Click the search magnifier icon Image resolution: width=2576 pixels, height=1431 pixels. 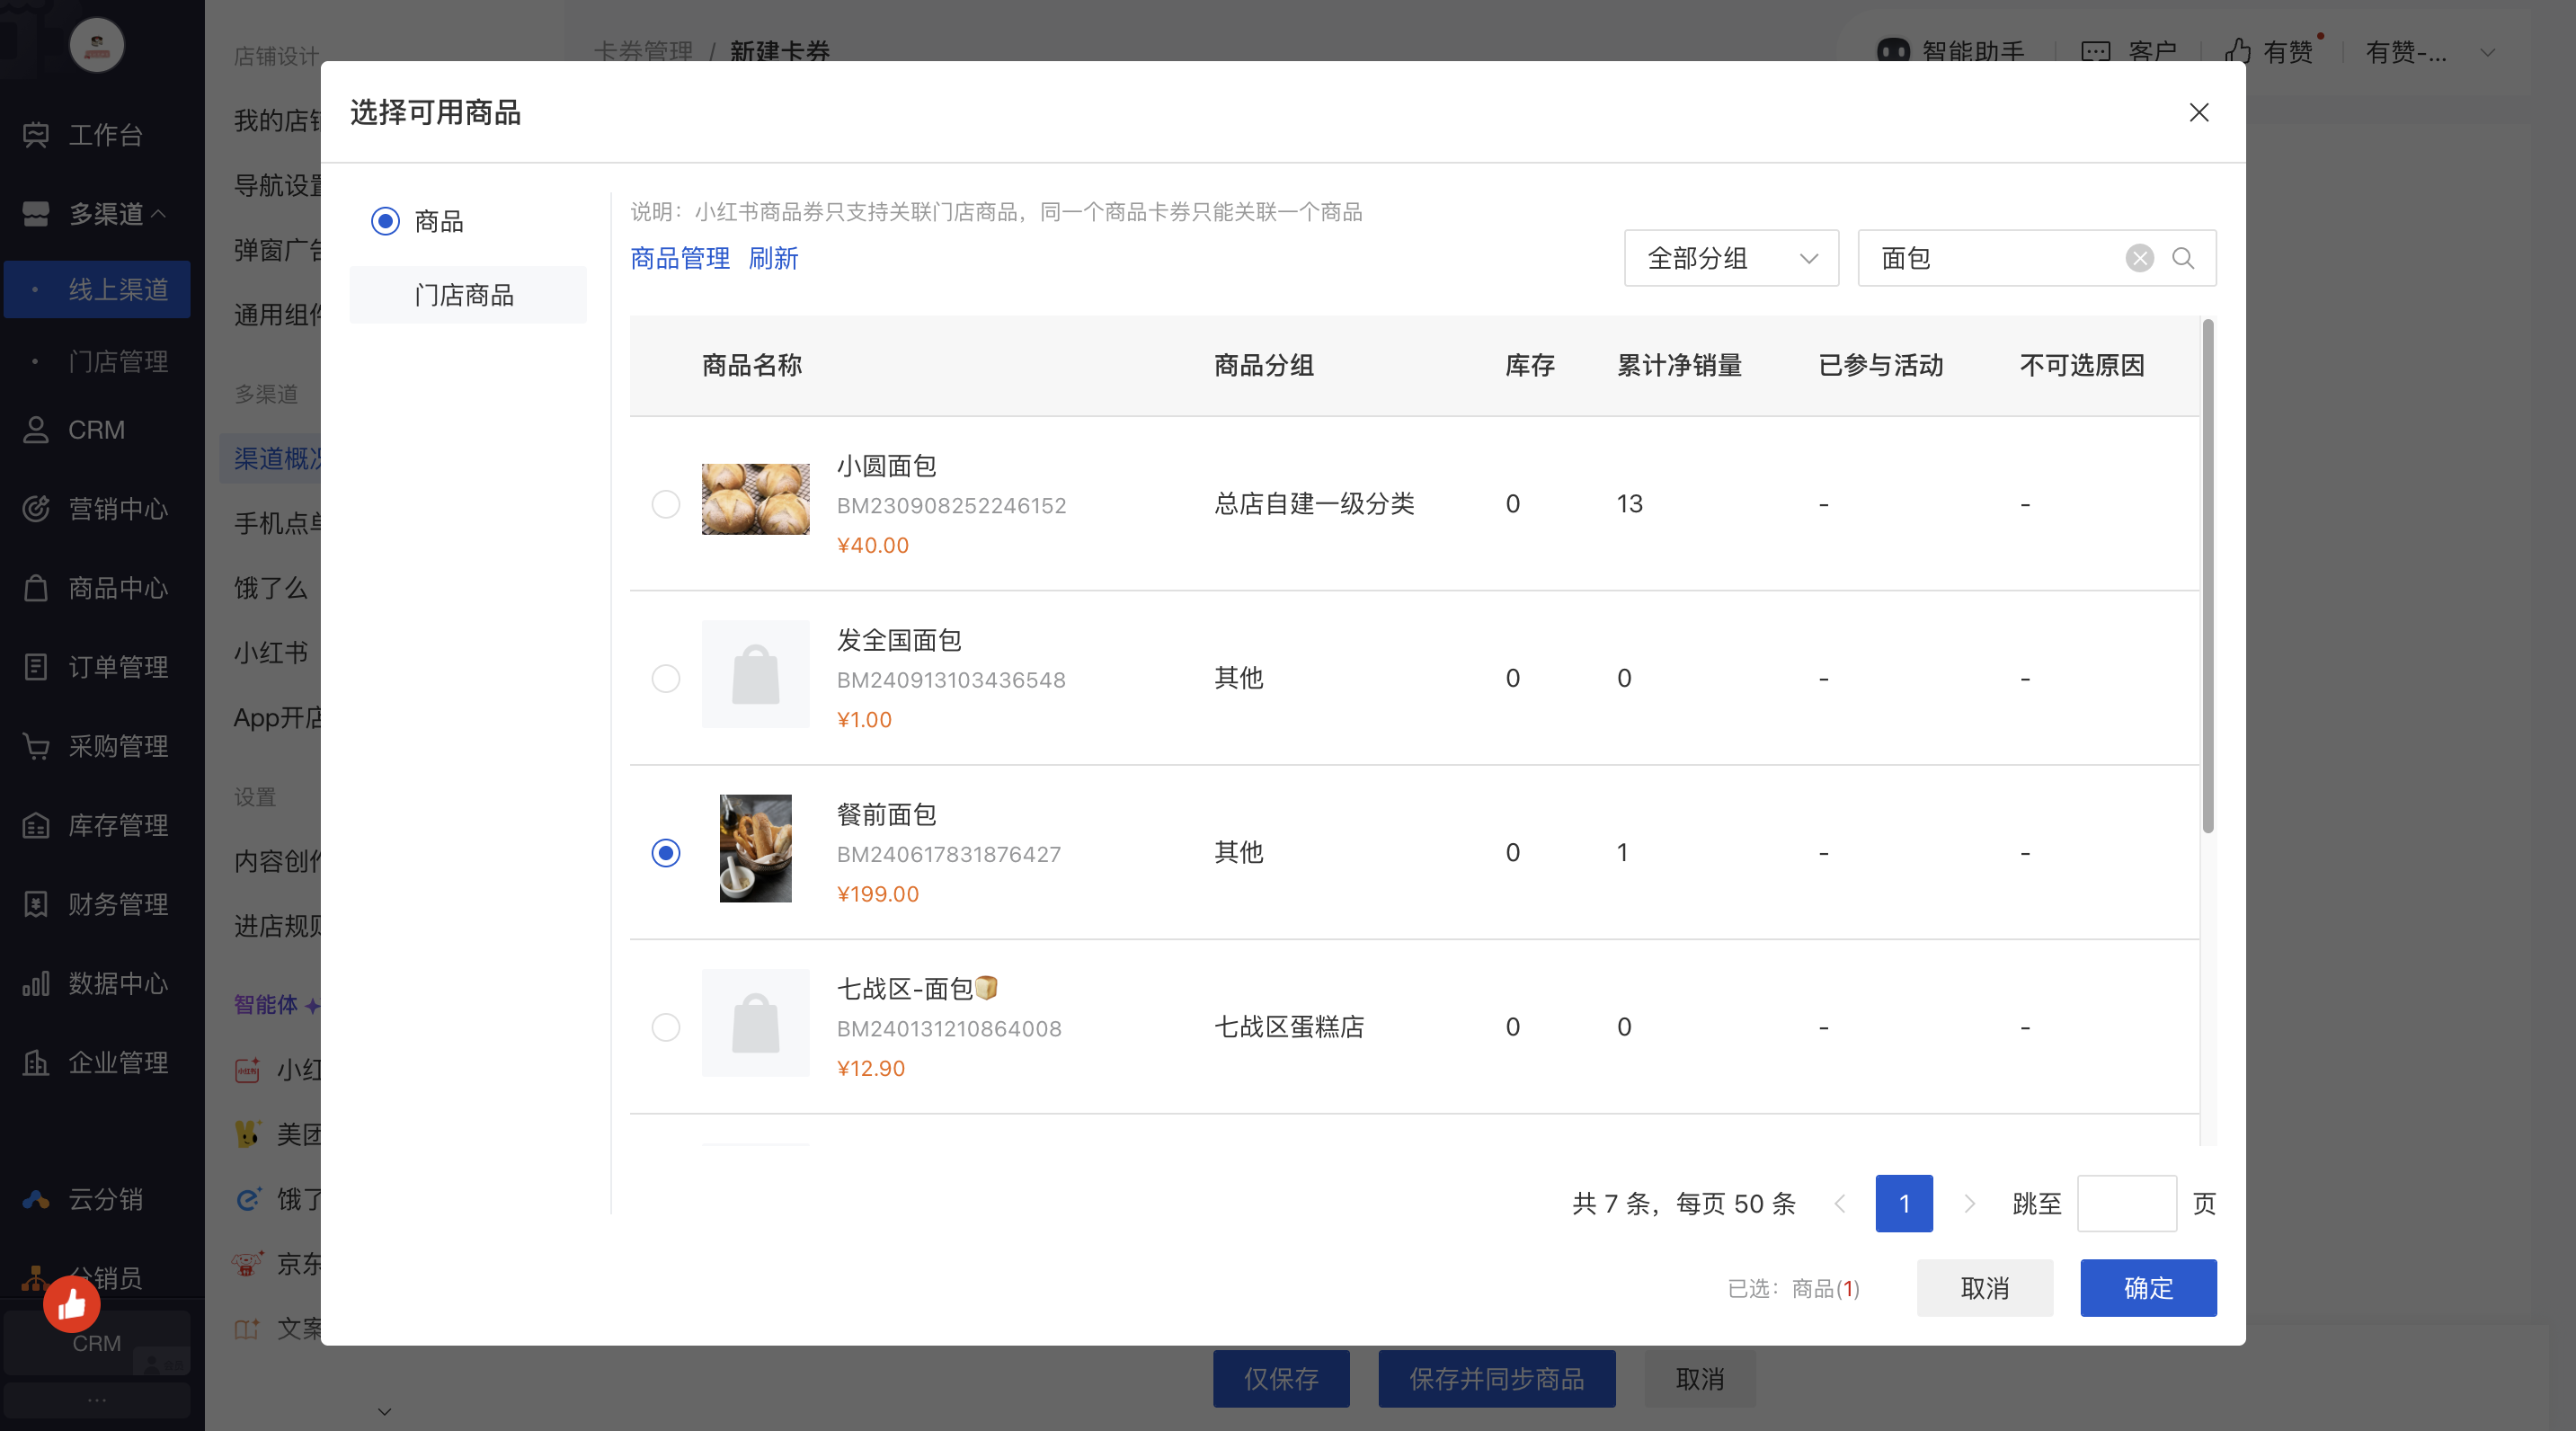pos(2183,258)
